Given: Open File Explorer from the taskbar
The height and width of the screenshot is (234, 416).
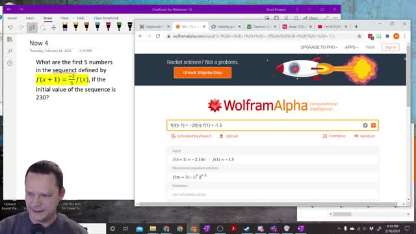Looking at the screenshot, I should [x=153, y=228].
